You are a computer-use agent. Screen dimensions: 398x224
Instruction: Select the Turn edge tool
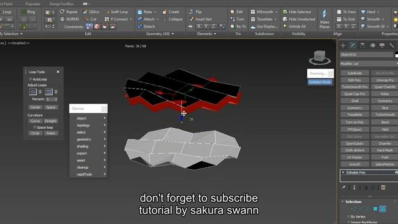pyautogui.click(x=237, y=19)
